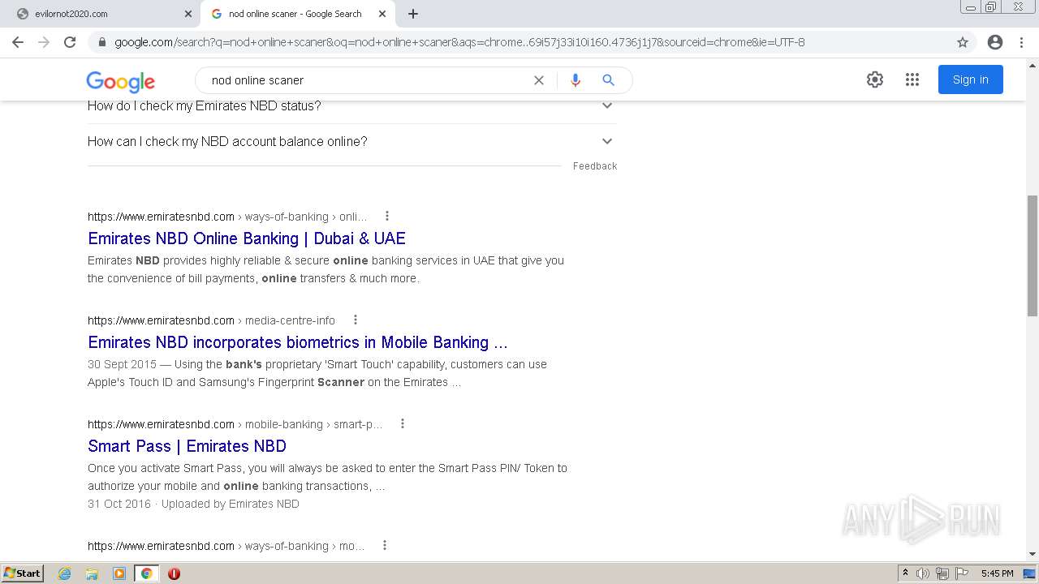Bookmark this page with star icon

tap(963, 42)
